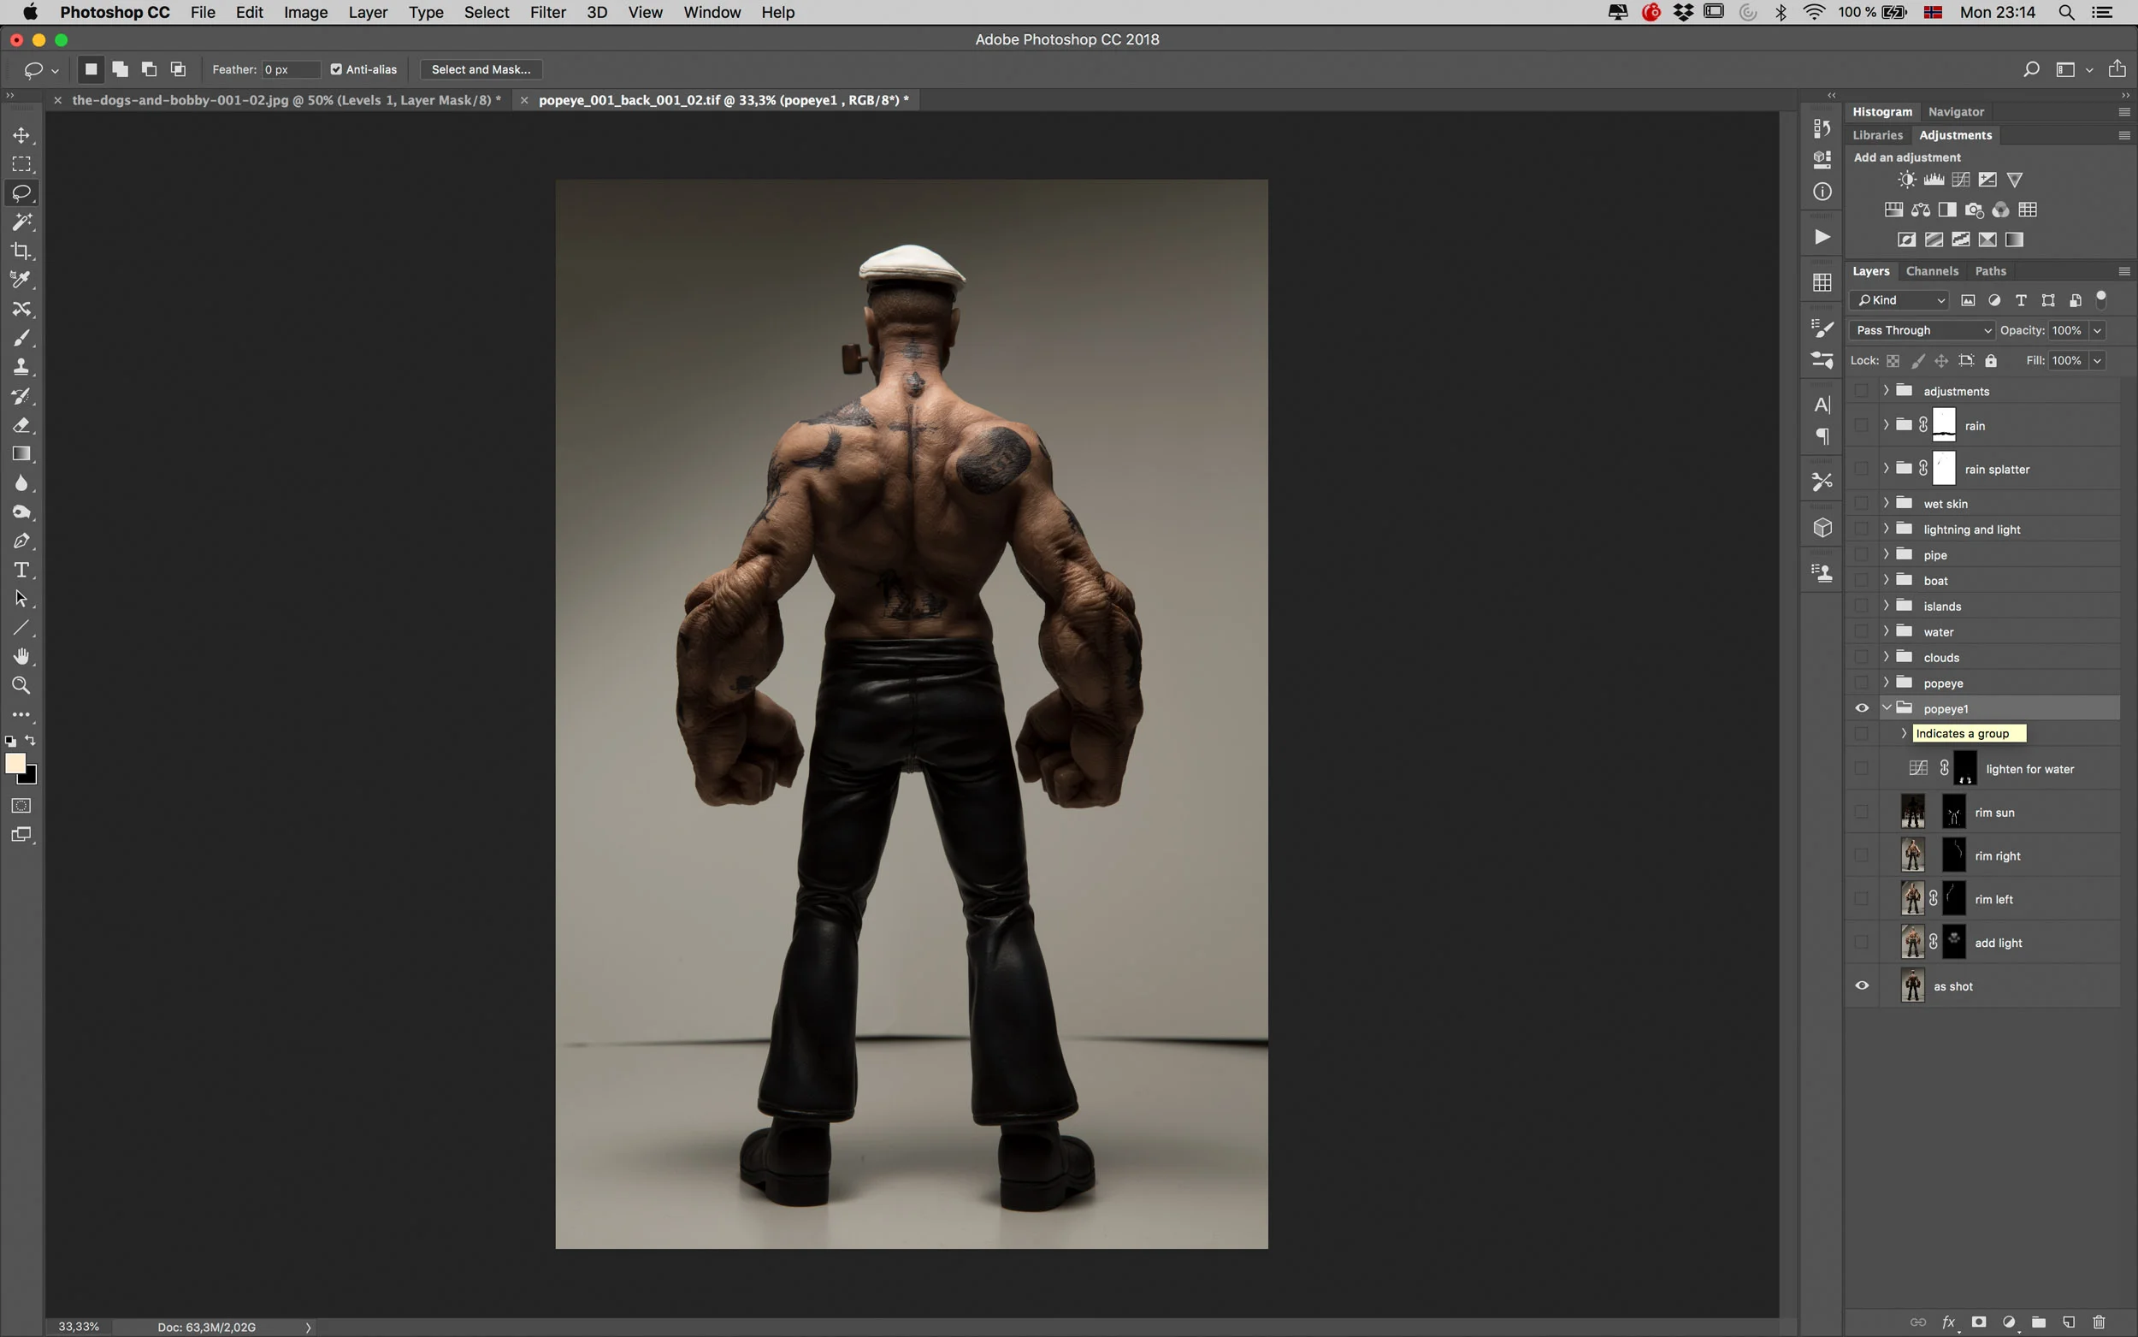Screen dimensions: 2138x1337
Task: Select the Zoom tool
Action: click(x=21, y=686)
